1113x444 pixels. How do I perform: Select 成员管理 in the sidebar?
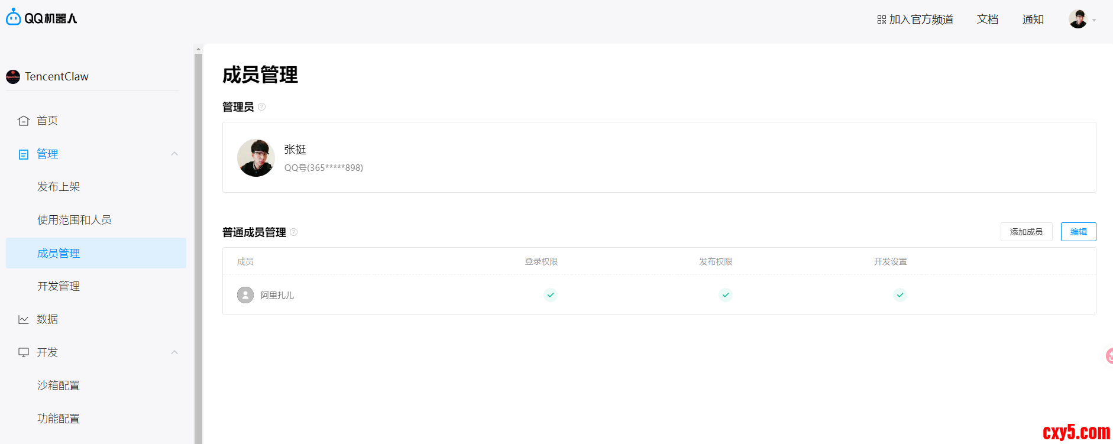coord(96,253)
